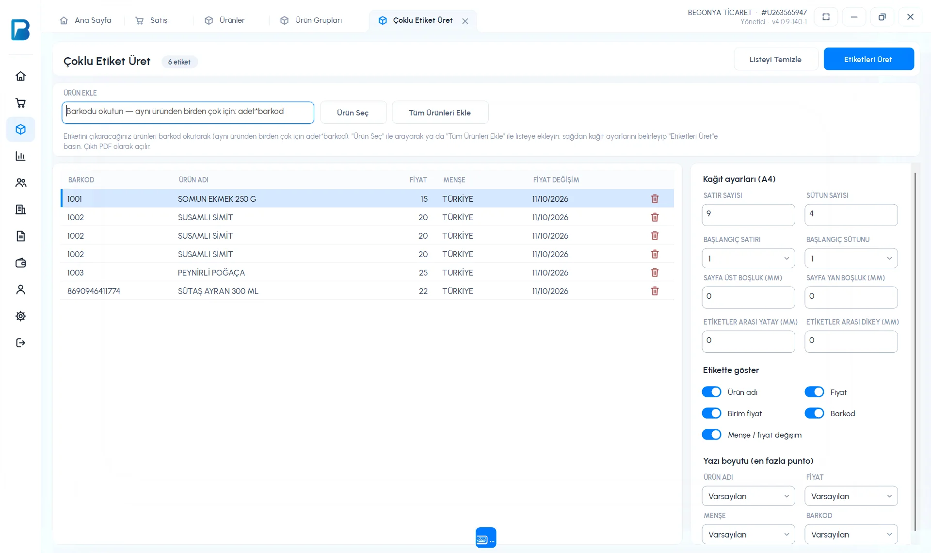Screen dimensions: 931x553
Task: Open the shopping cart sidebar icon
Action: (x=20, y=103)
